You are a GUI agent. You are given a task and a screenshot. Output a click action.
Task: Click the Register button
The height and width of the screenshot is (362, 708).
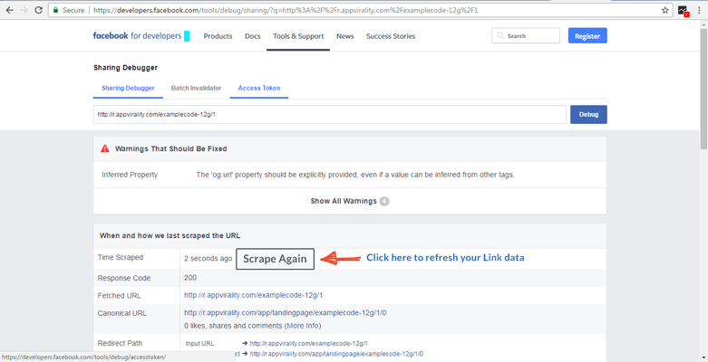click(587, 35)
